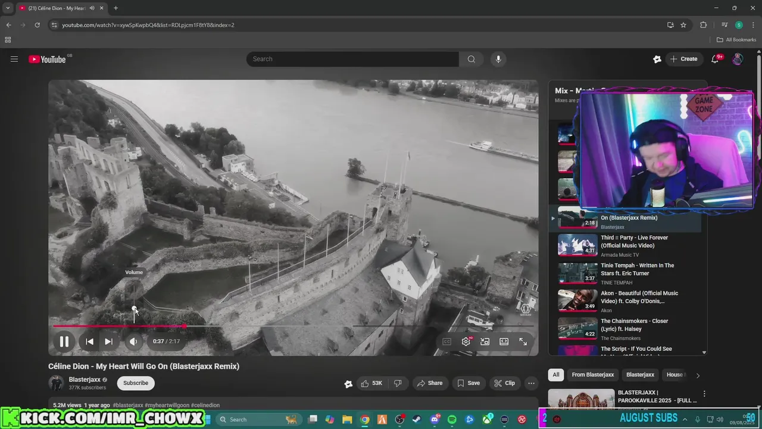The image size is (762, 429).
Task: Open the three-dot more actions menu
Action: (x=532, y=383)
